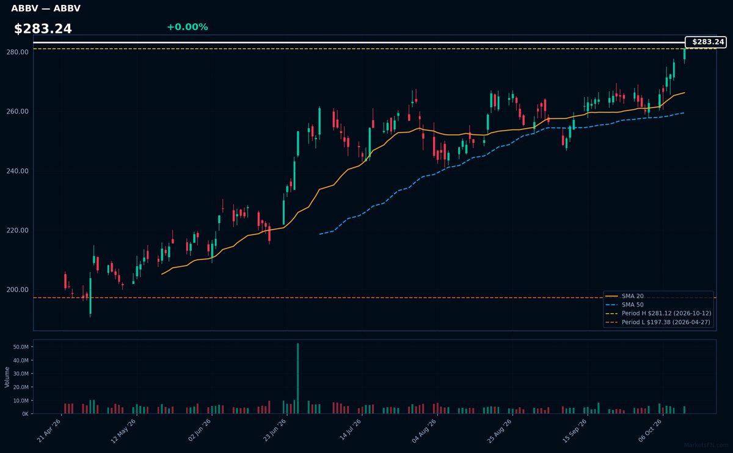Click the 20.0M volume axis label

21,387
